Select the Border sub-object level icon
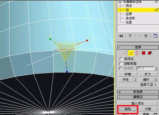This screenshot has width=159, height=115. click(137, 53)
